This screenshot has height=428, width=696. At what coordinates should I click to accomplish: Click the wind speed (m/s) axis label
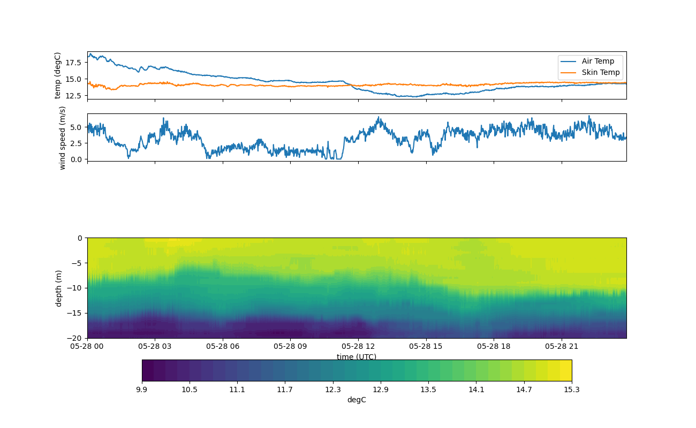[63, 137]
